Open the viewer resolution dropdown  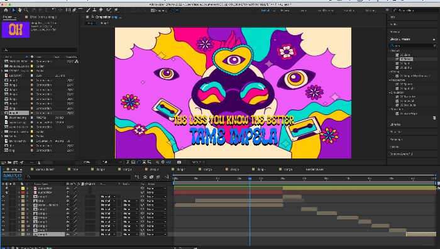click(112, 162)
